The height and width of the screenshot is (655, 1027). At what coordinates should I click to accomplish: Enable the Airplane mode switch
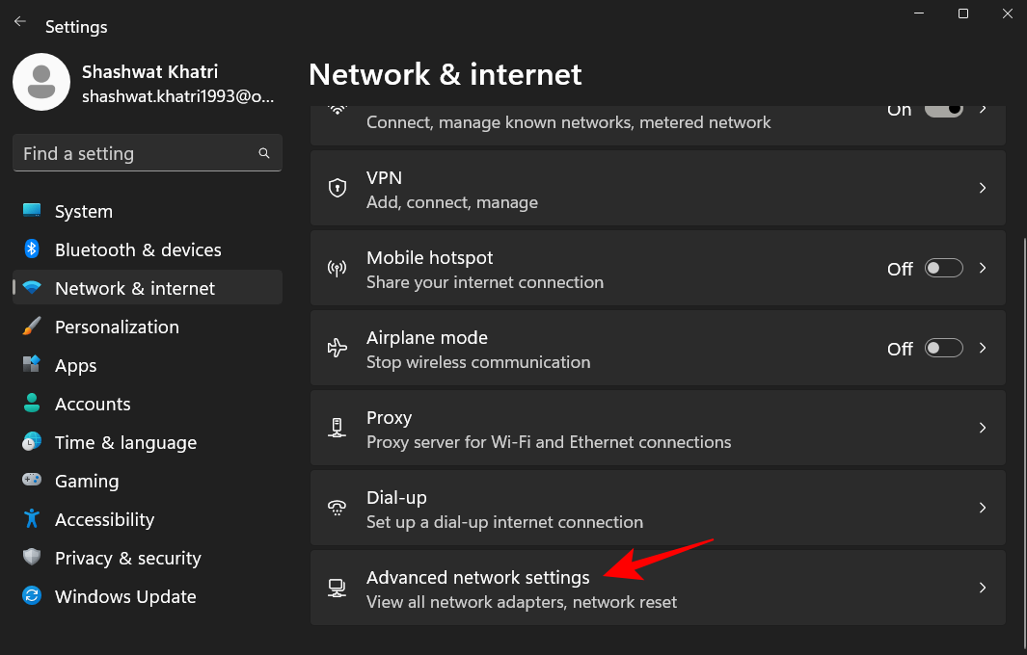pos(943,349)
